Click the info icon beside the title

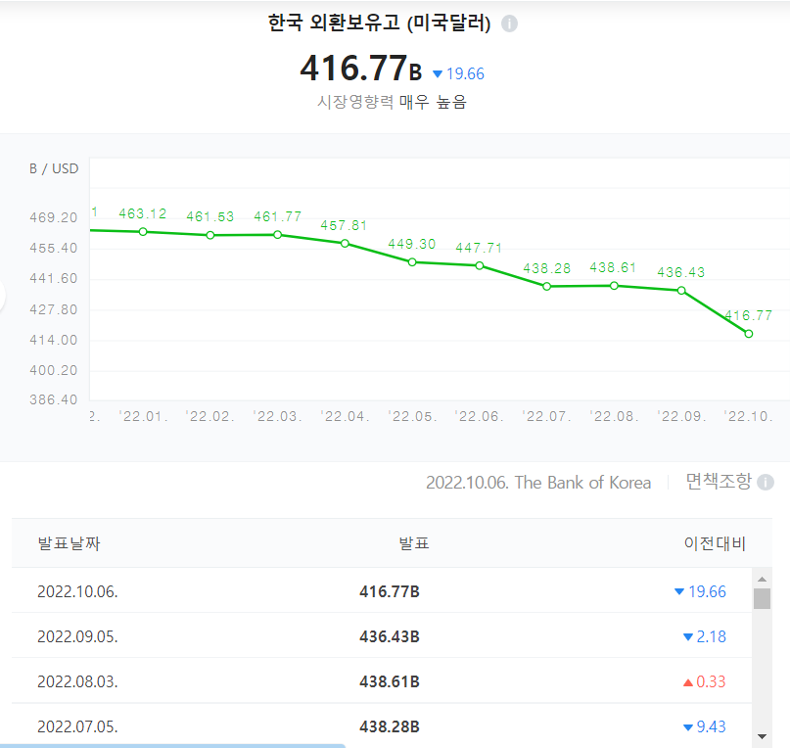pos(509,23)
